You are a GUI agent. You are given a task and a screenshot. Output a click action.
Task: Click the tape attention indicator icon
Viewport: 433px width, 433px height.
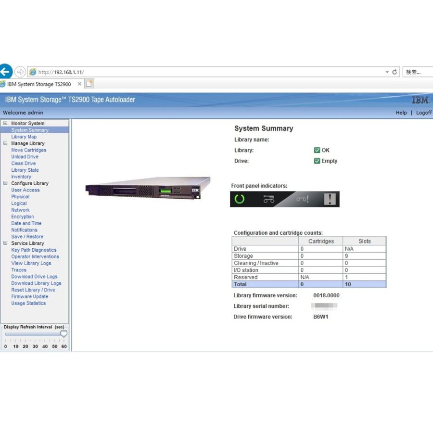[302, 199]
